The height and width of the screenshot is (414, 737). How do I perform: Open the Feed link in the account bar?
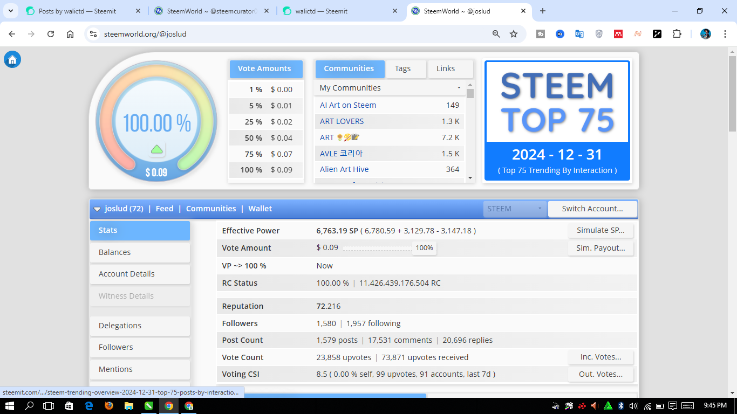point(165,209)
